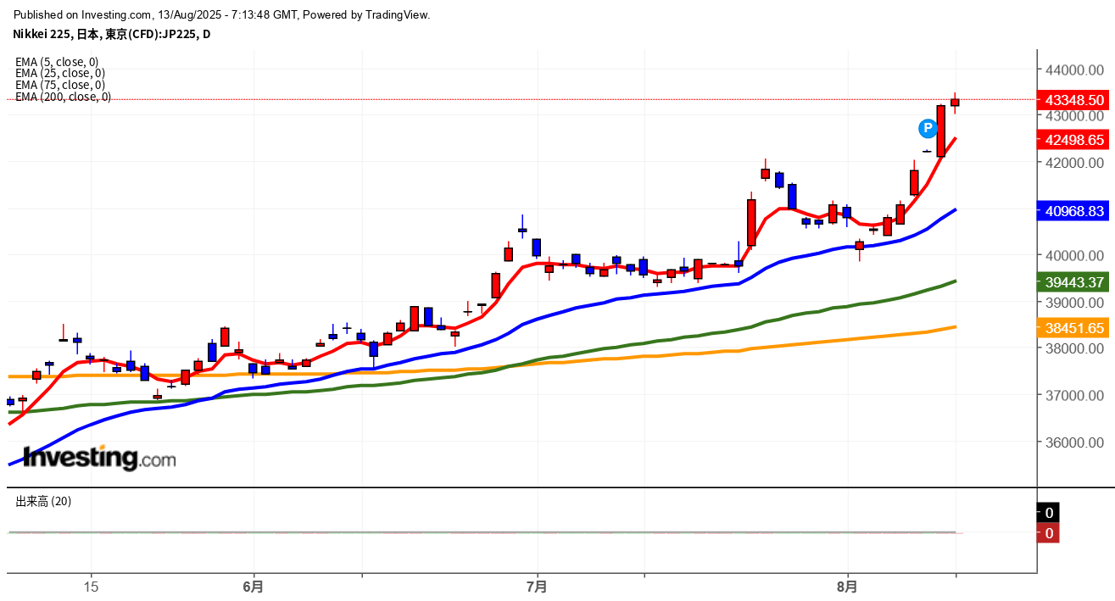Click the latest candlestick near 43348
Screen dimensions: 1115x601
pos(955,102)
